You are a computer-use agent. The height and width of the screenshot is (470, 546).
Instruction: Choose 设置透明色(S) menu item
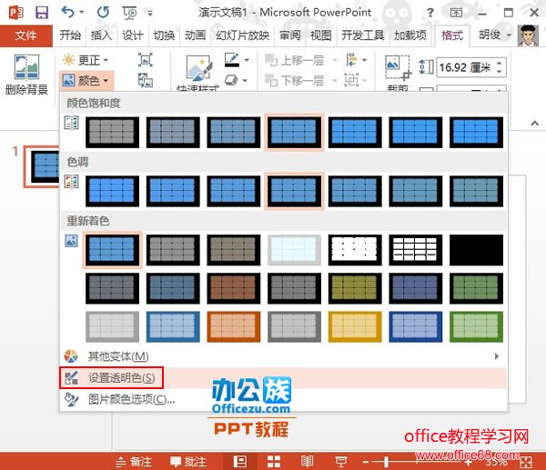click(283, 378)
